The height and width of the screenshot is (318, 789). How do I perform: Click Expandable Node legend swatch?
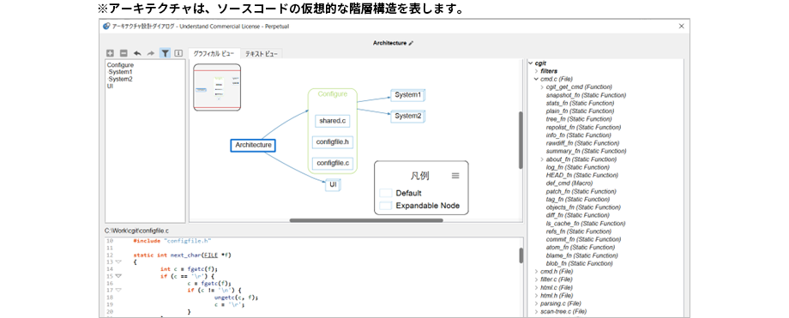click(x=385, y=206)
